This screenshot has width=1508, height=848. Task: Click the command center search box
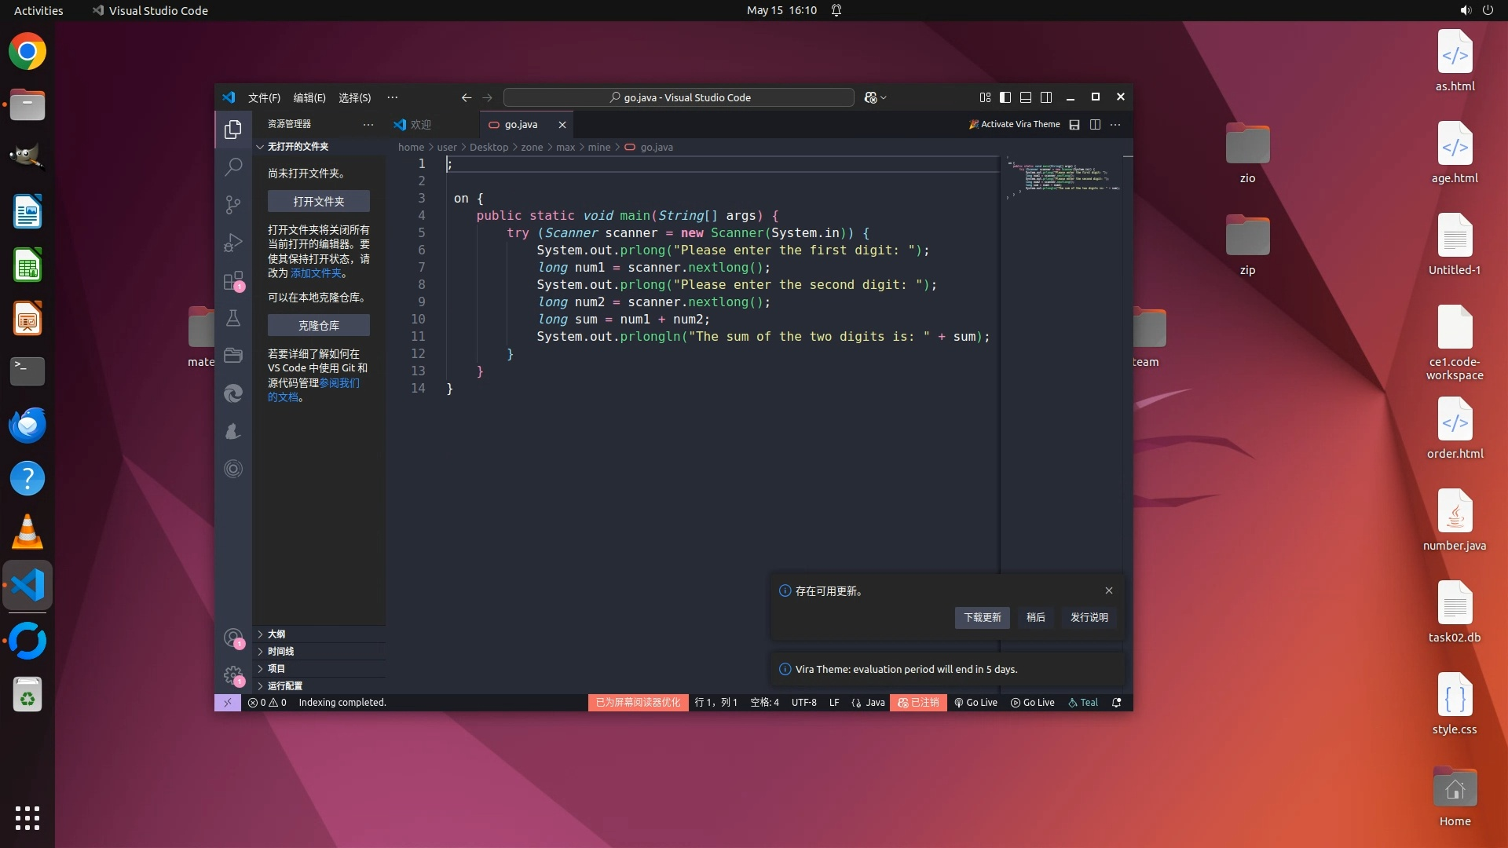point(679,97)
